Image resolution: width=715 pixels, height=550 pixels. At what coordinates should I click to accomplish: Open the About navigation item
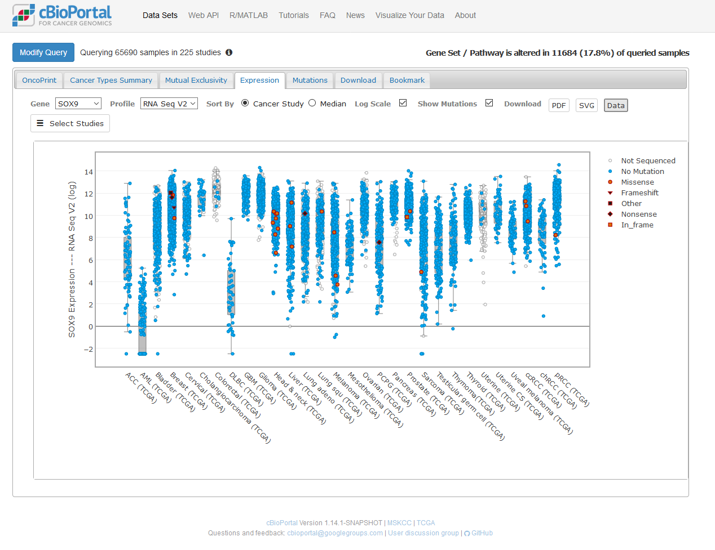coord(465,15)
